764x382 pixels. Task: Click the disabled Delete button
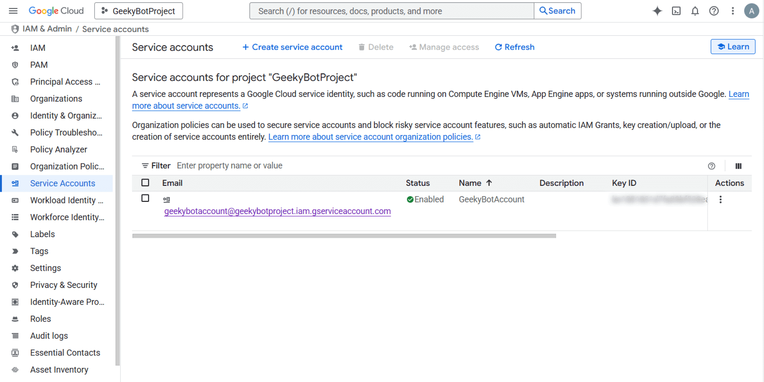click(376, 47)
